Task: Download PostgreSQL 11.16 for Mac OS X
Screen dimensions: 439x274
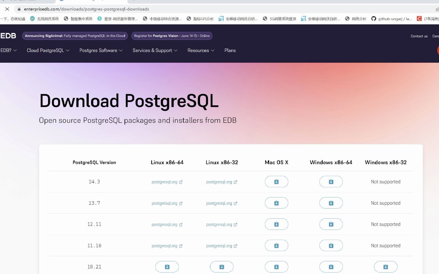Action: tap(276, 246)
